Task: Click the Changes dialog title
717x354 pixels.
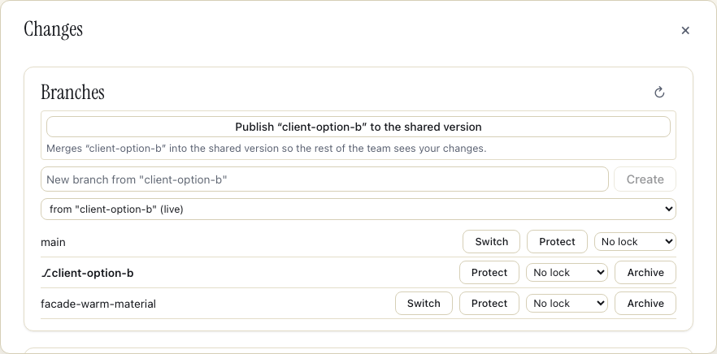Action: pos(53,30)
